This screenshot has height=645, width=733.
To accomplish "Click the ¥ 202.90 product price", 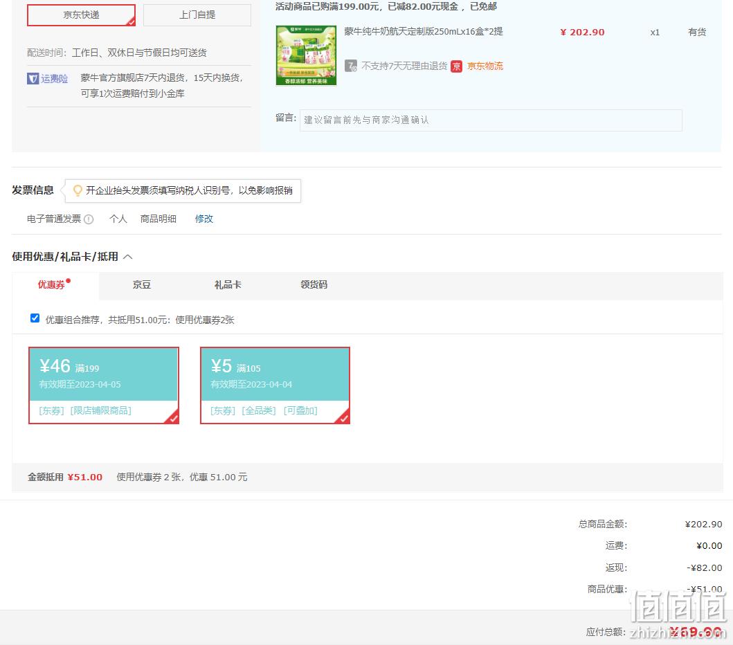I will point(583,33).
